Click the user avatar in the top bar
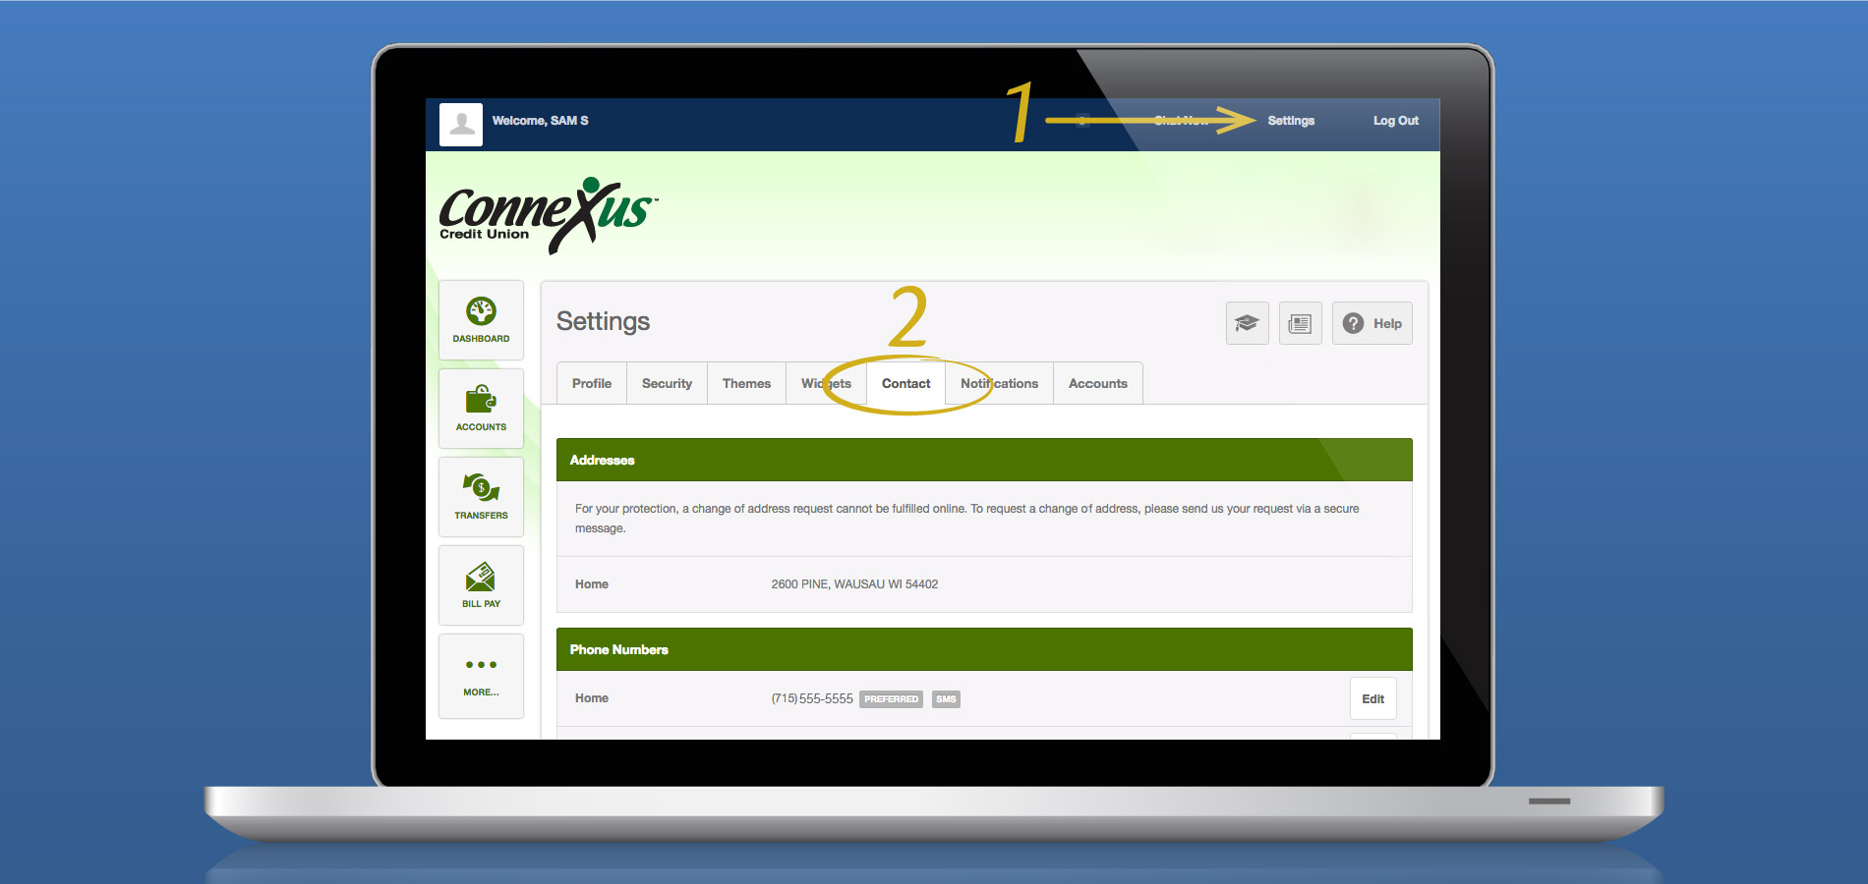The width and height of the screenshot is (1868, 884). click(x=460, y=122)
